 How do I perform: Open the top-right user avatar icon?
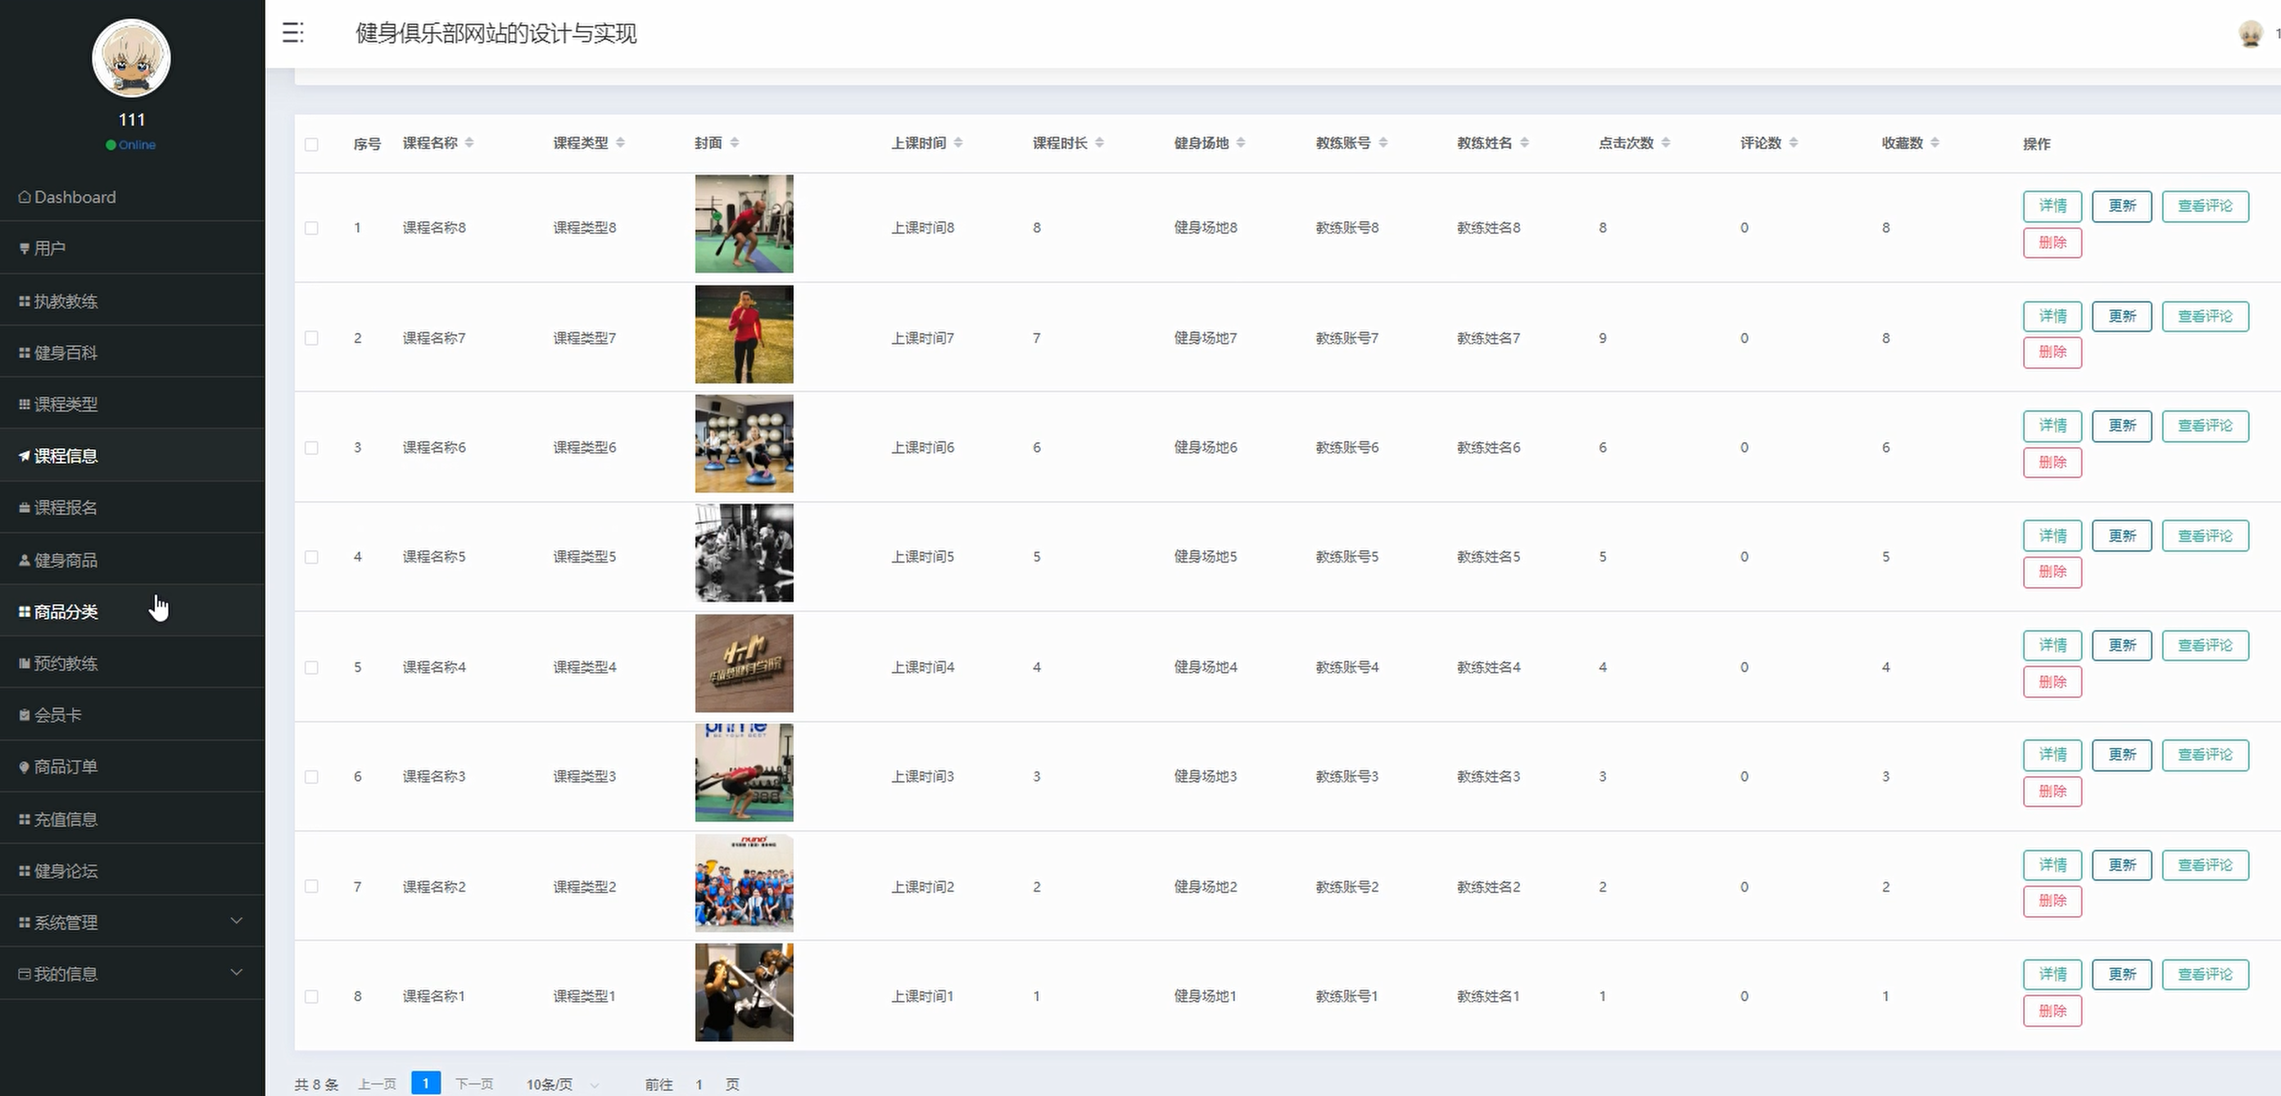point(2251,34)
